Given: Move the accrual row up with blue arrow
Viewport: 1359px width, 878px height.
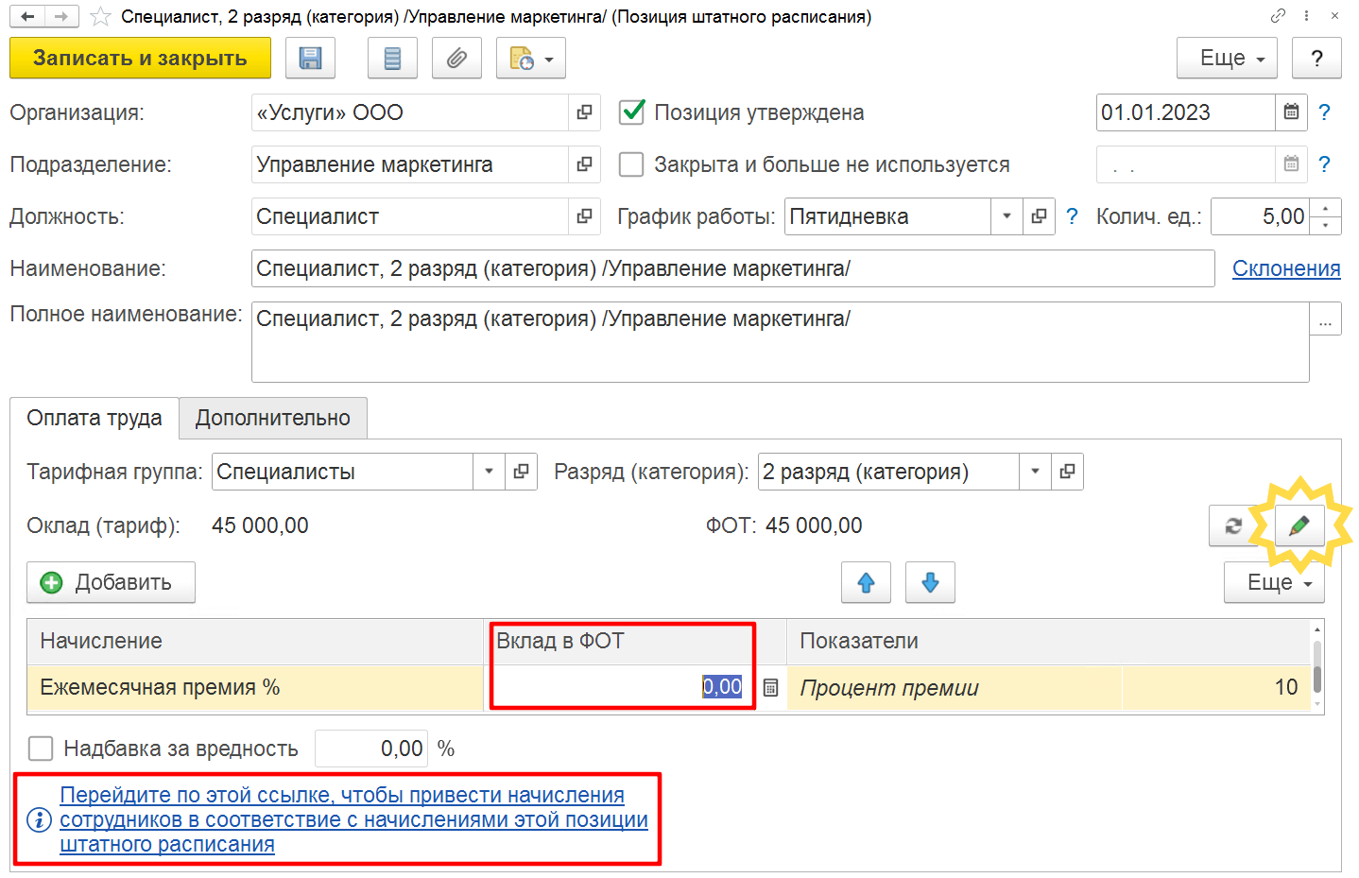Looking at the screenshot, I should [866, 582].
